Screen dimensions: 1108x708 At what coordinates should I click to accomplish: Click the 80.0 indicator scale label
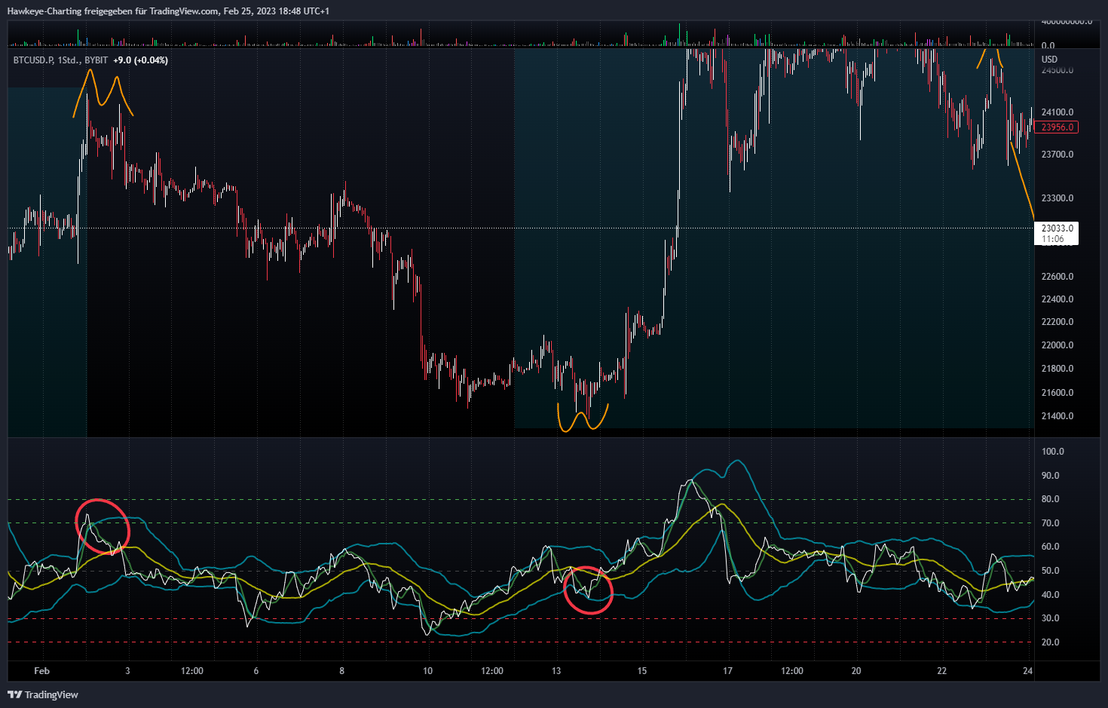coord(1051,499)
